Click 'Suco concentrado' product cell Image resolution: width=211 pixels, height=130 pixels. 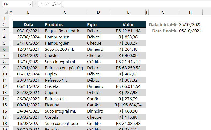pos(65,123)
